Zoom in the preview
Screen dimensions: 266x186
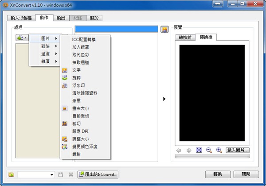pos(219,150)
